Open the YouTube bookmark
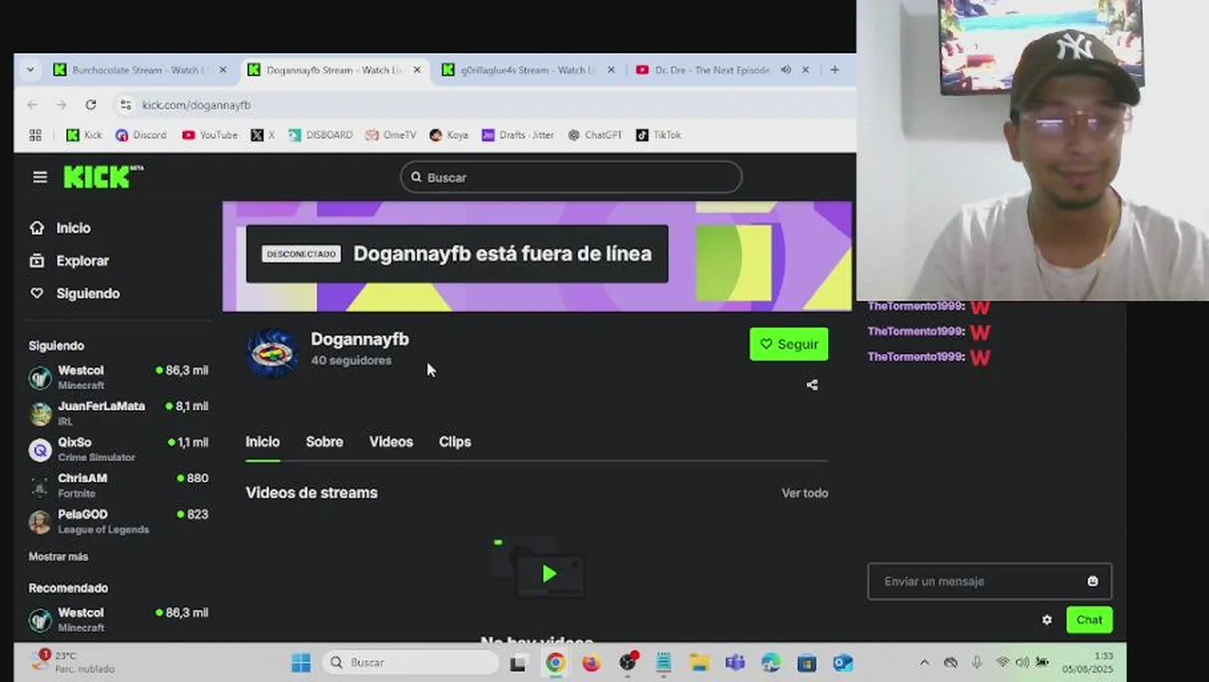 pyautogui.click(x=209, y=135)
